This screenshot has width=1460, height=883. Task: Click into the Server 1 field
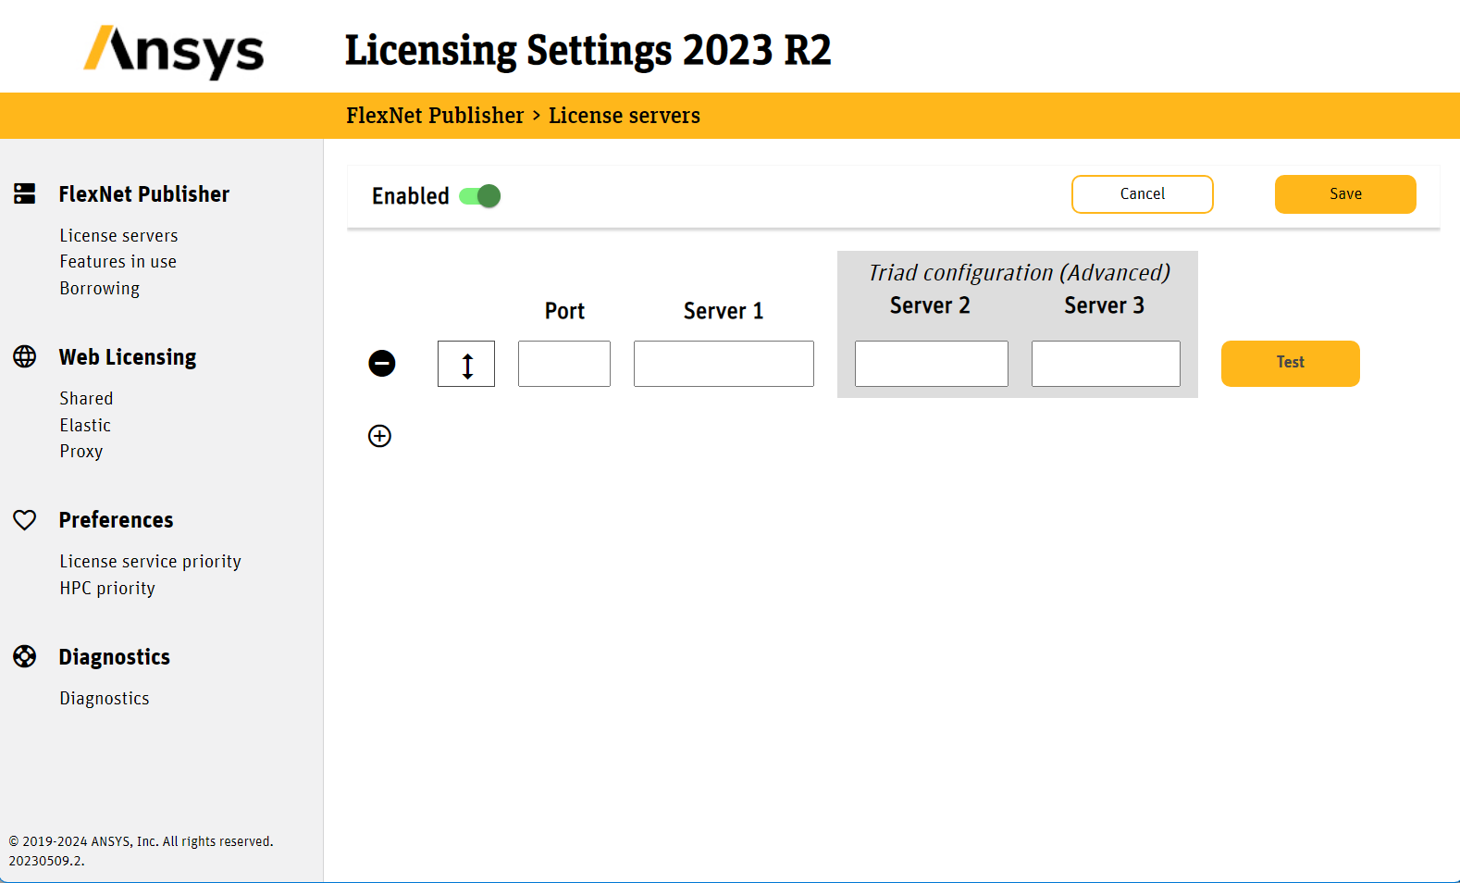[724, 364]
